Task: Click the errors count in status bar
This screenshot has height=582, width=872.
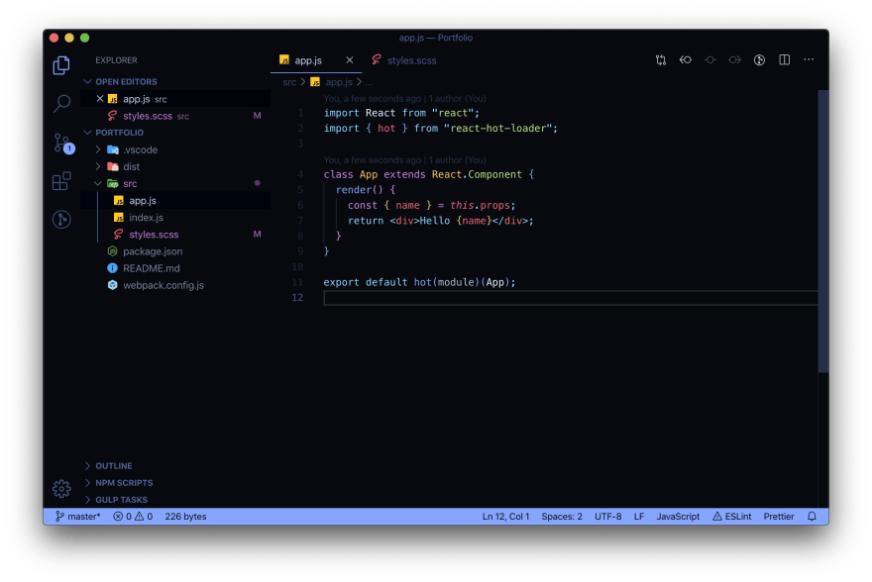Action: (x=122, y=517)
